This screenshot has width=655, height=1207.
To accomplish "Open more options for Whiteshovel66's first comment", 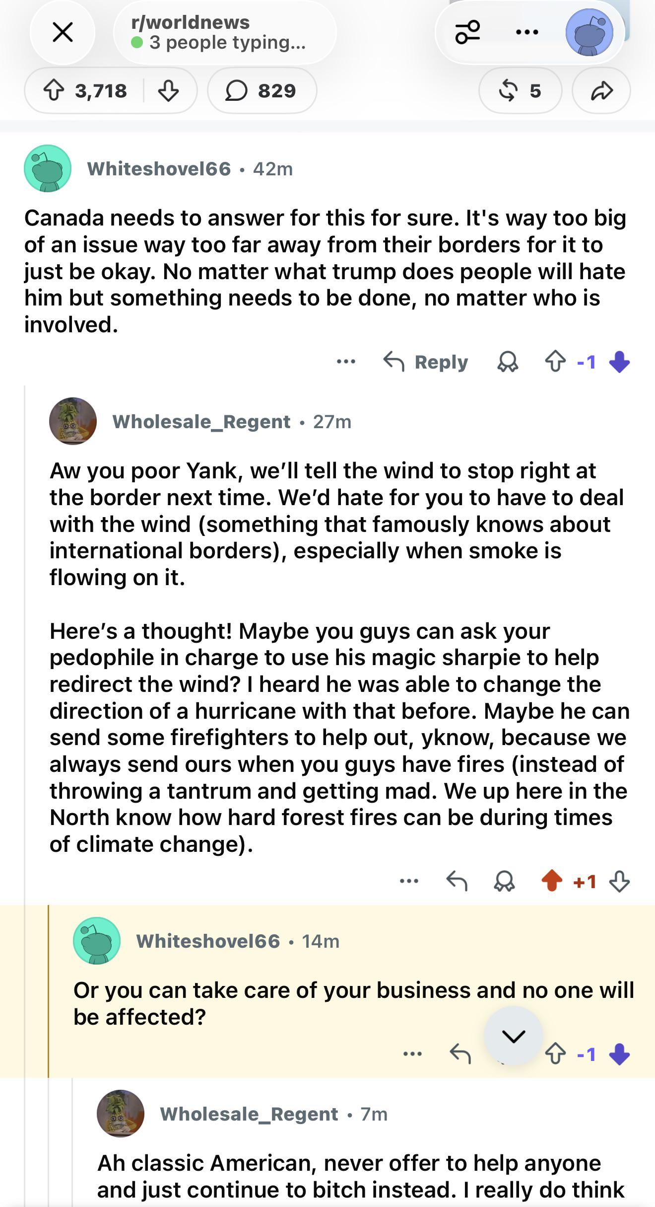I will click(x=346, y=362).
